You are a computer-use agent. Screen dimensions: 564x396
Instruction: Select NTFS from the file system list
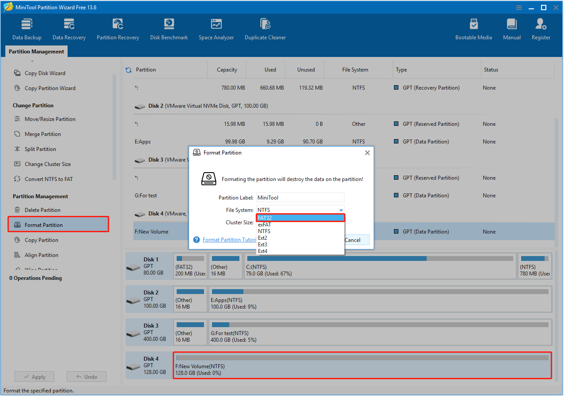point(300,231)
